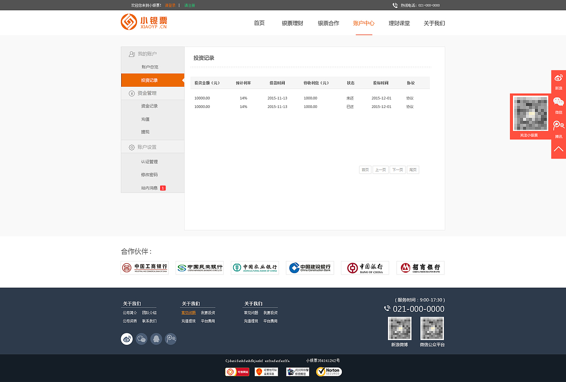Screen dimensions: 566x382
Task: Collapse the 我的账户 sidebar section header
Action: point(153,54)
